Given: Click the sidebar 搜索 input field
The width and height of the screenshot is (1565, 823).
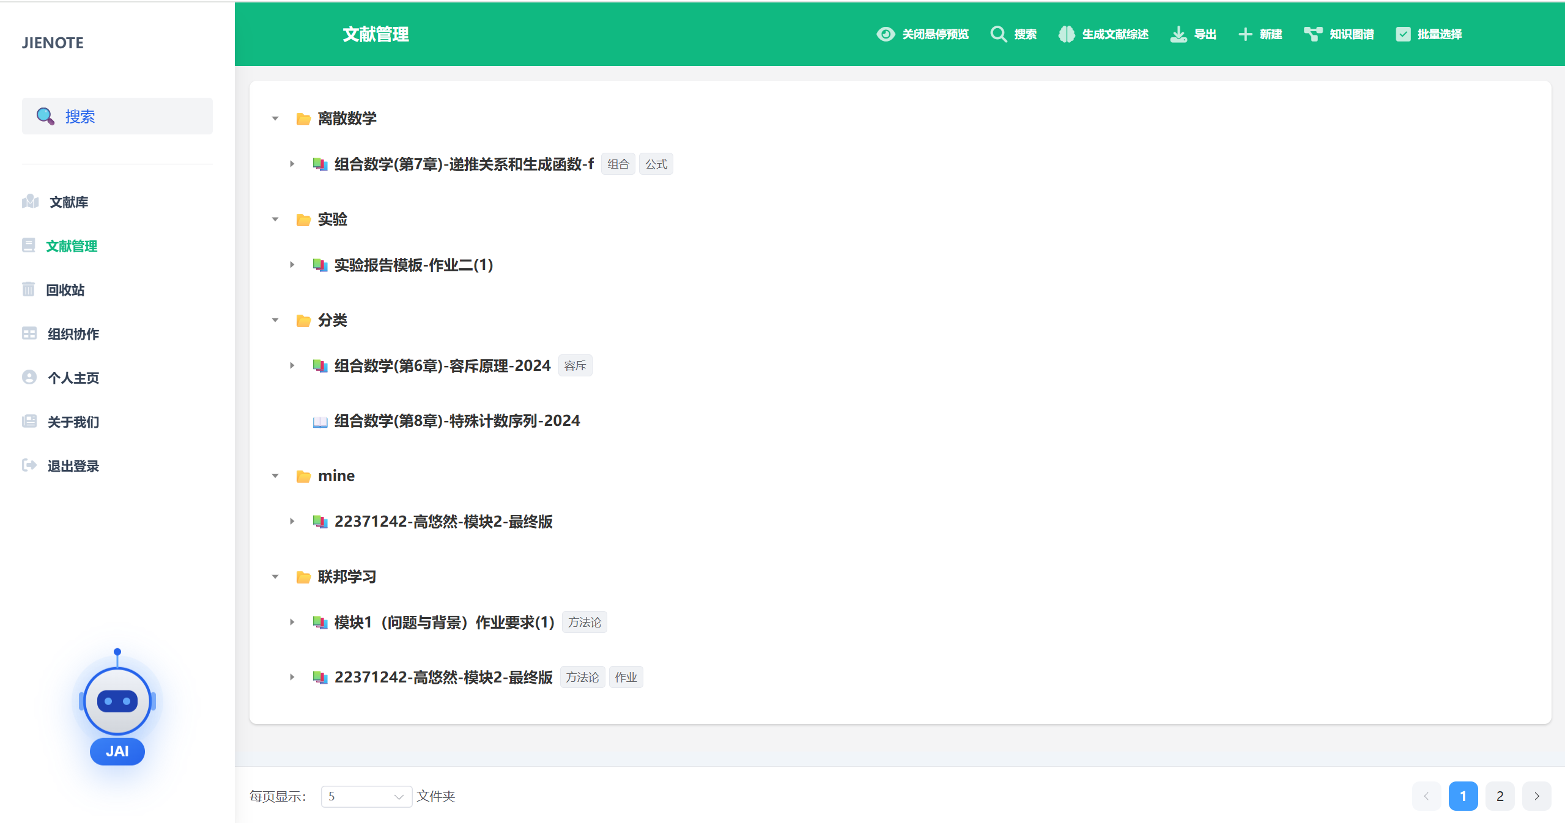Looking at the screenshot, I should point(117,116).
